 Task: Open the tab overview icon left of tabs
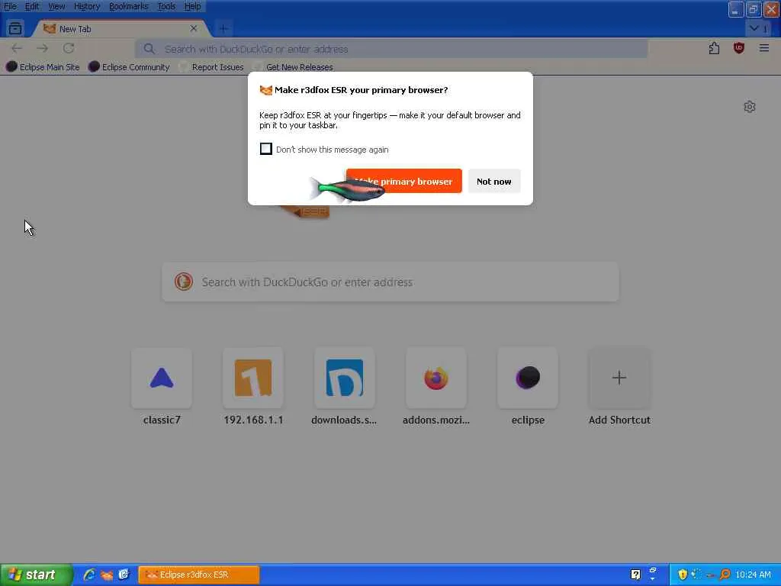[x=15, y=28]
